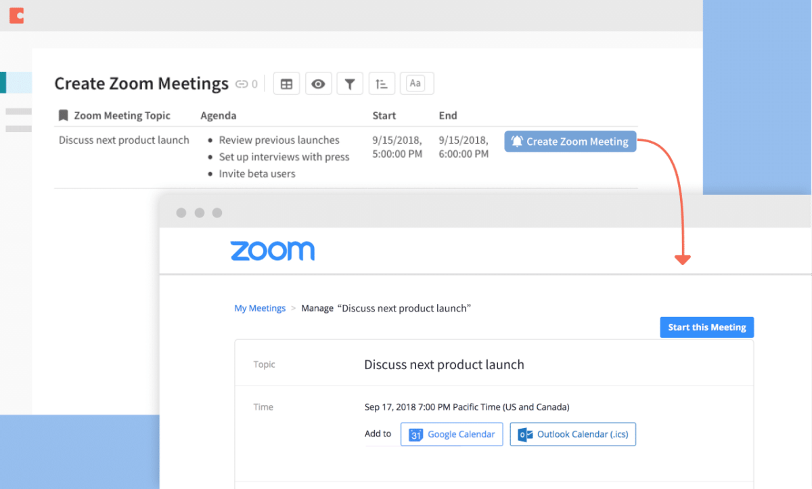Screen dimensions: 812x489
Task: Click the Aa text formatting icon
Action: tap(417, 83)
